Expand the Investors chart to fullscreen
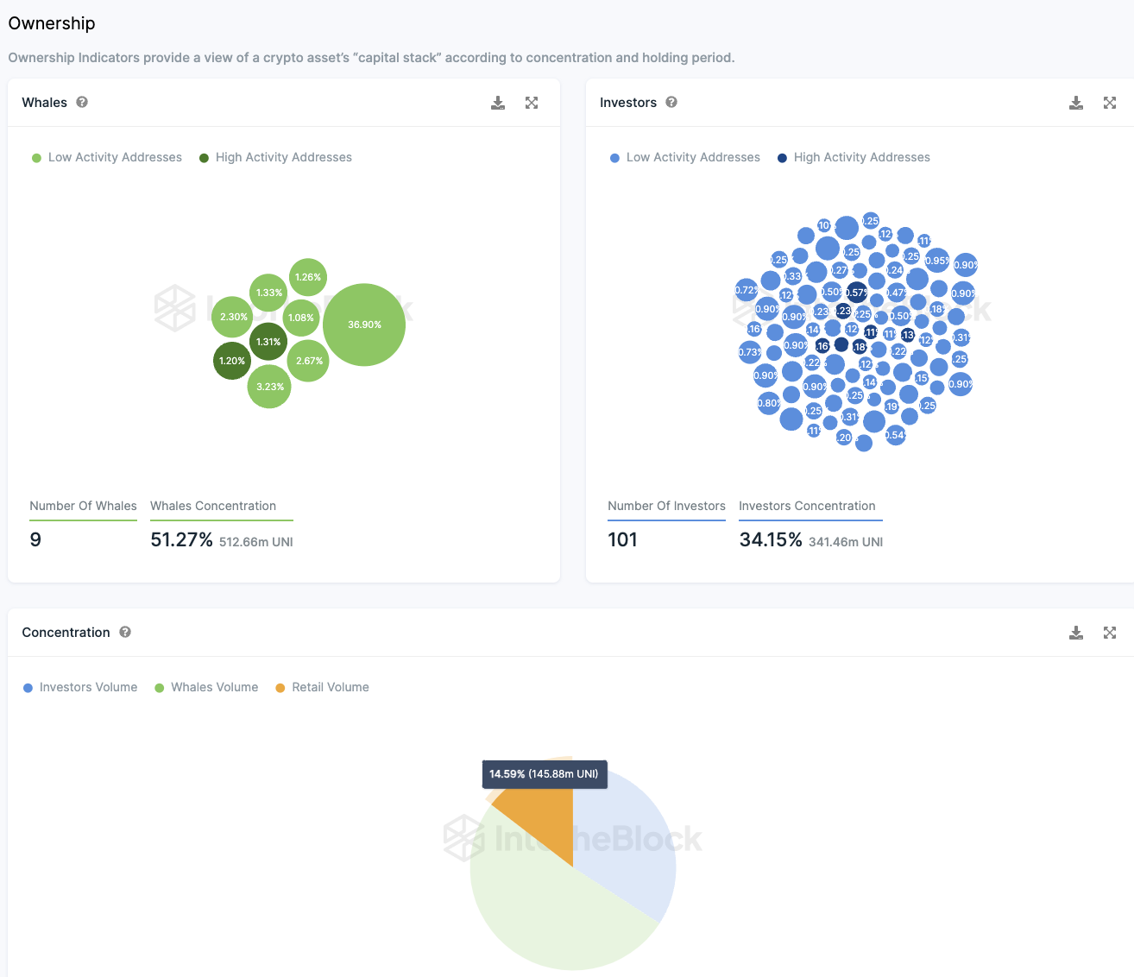 point(1110,103)
